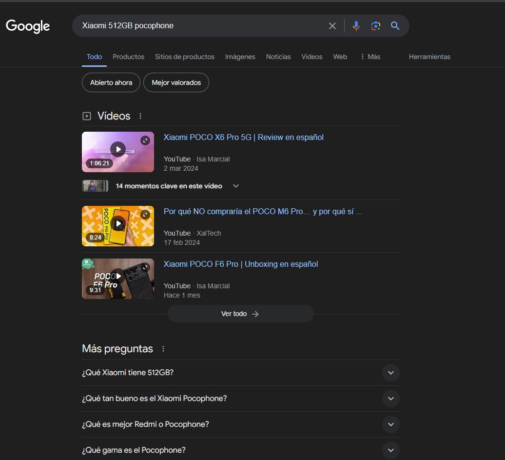
Task: Click inside the search text field
Action: [200, 26]
